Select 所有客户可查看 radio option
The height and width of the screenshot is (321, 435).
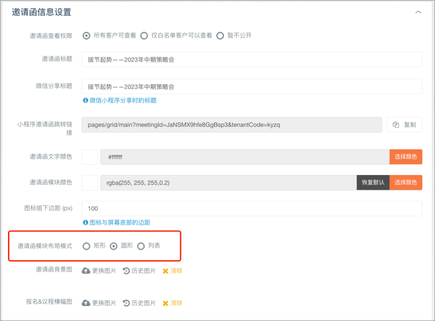(x=86, y=36)
